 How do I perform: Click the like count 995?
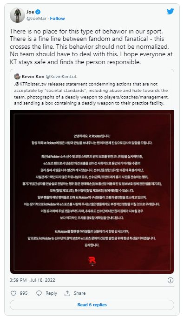pyautogui.click(x=24, y=293)
